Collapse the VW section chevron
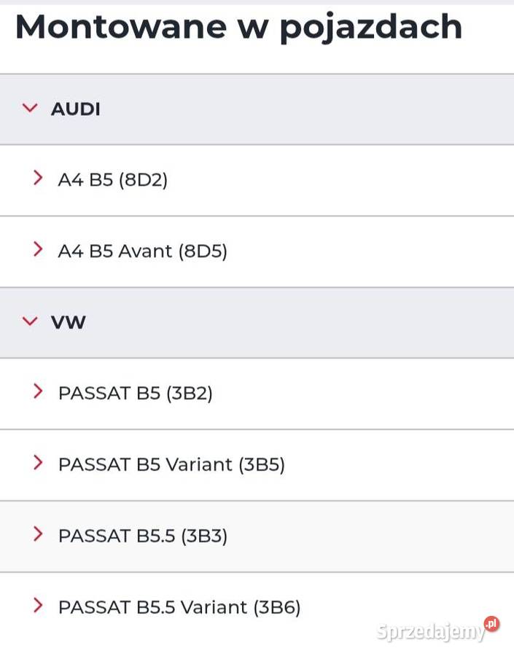 30,321
